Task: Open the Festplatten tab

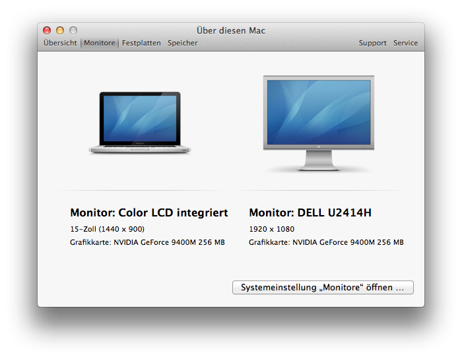Action: point(141,43)
